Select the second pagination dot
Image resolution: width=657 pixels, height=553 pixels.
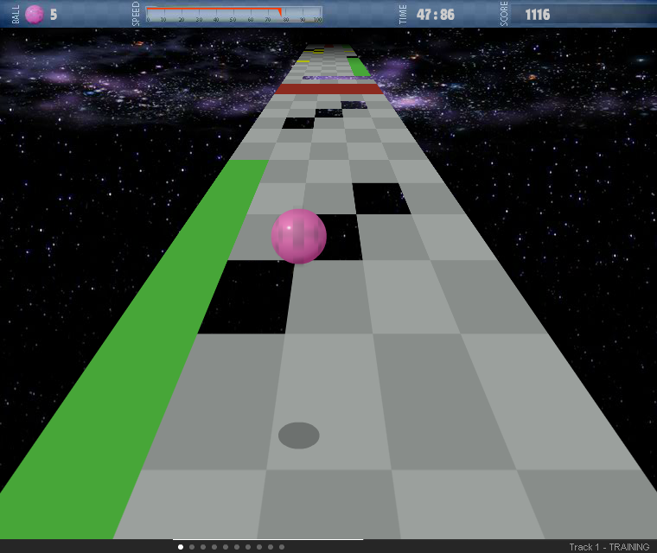click(x=192, y=547)
